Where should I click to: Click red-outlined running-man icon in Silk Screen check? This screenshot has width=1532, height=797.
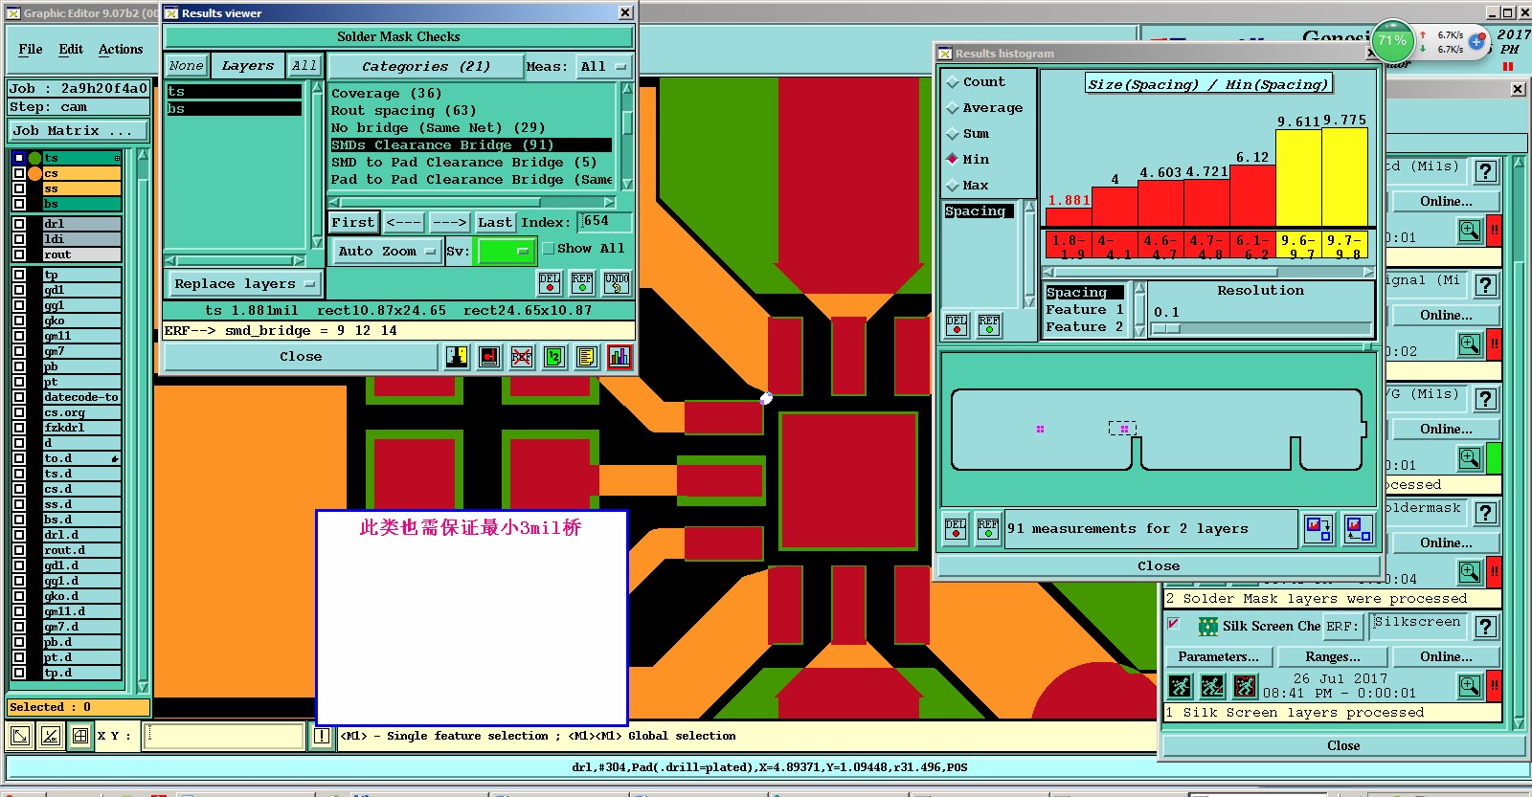pos(1245,686)
